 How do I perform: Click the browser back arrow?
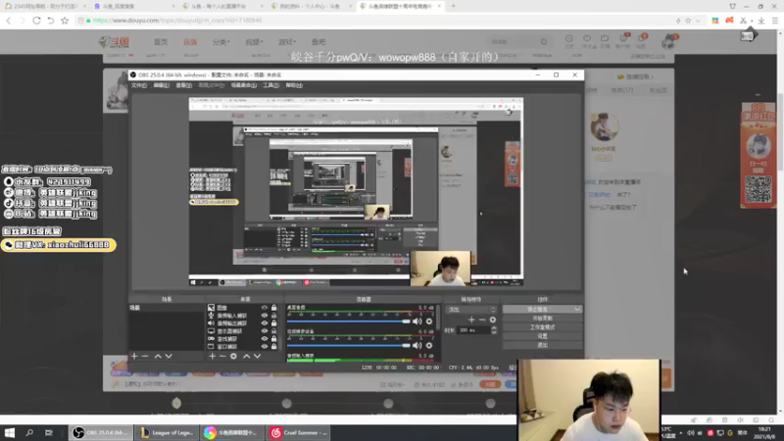click(x=9, y=21)
